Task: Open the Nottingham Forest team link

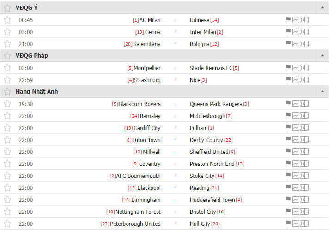Action: click(x=138, y=212)
